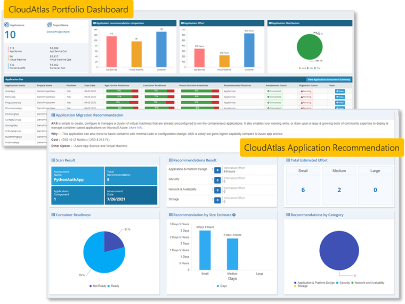The width and height of the screenshot is (405, 304).
Task: Click the Applications globe icon
Action: 7,25
